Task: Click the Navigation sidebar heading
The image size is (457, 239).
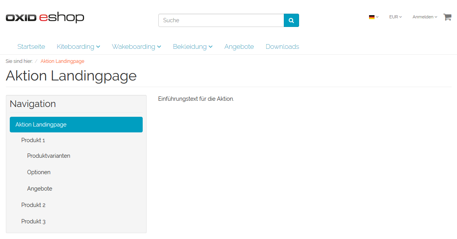Action: tap(33, 104)
